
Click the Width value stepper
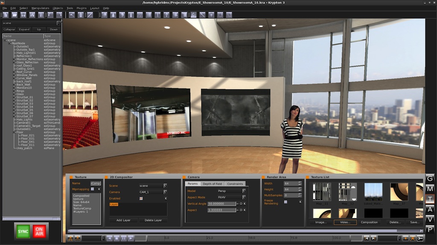(x=300, y=183)
